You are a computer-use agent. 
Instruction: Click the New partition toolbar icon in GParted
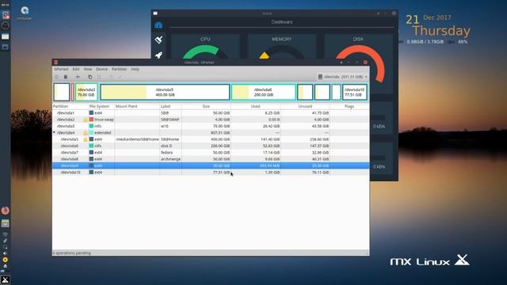56,77
